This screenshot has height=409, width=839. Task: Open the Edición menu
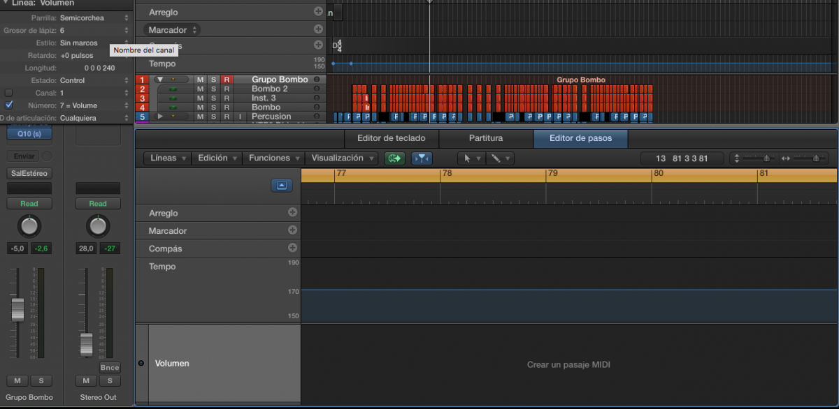pyautogui.click(x=216, y=158)
